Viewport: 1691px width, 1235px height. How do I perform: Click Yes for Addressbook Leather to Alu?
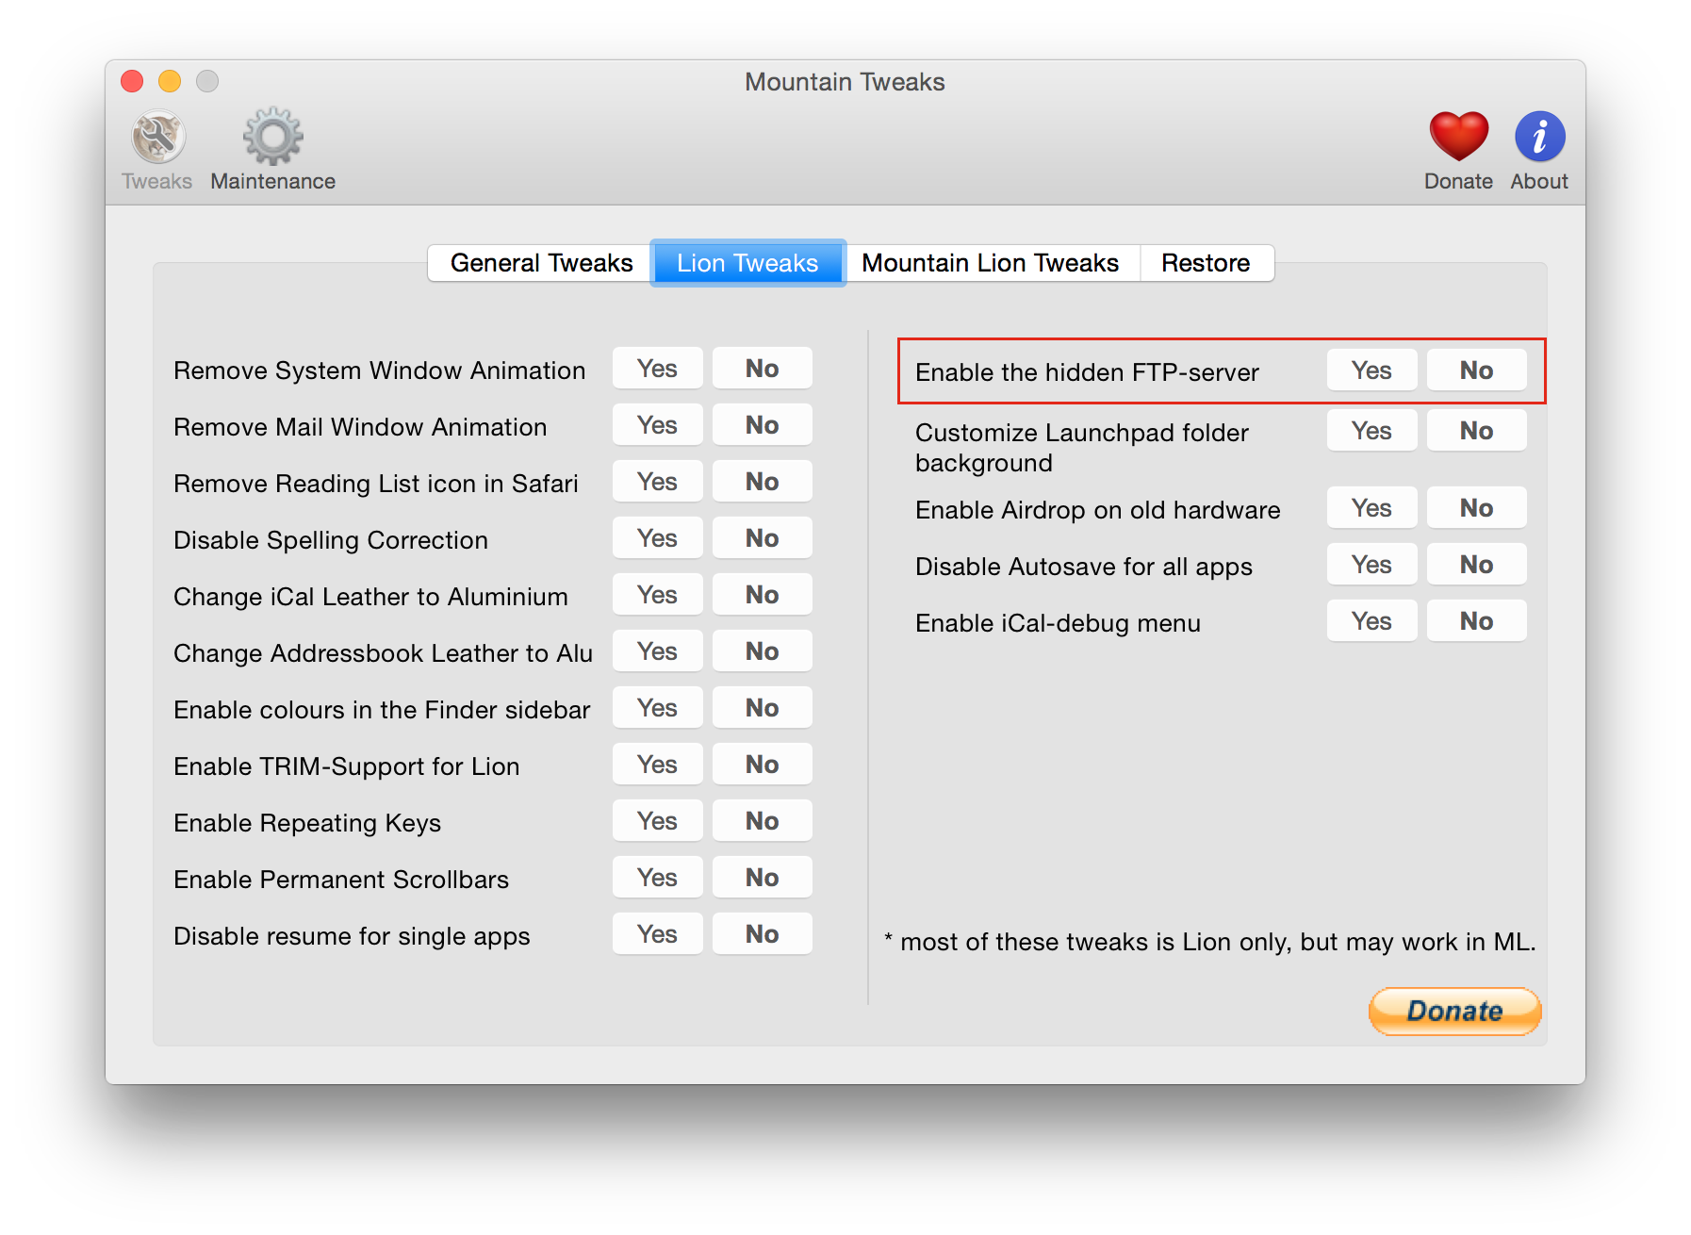(657, 651)
